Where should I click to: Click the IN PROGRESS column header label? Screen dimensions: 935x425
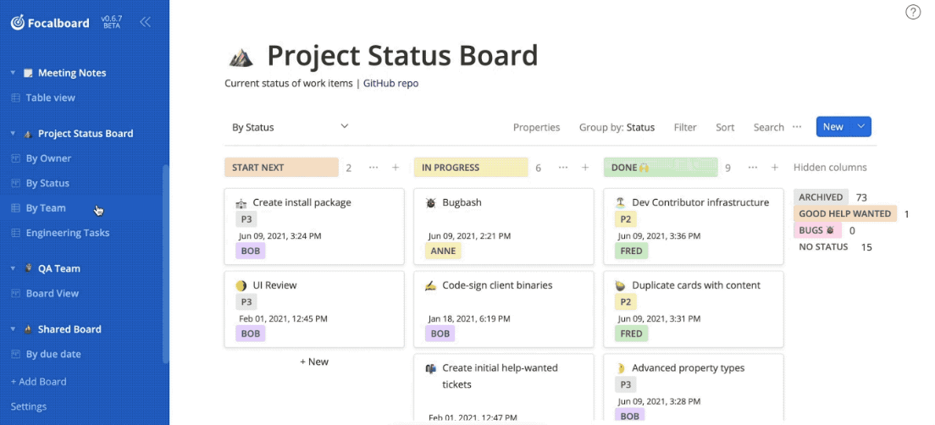[471, 168]
